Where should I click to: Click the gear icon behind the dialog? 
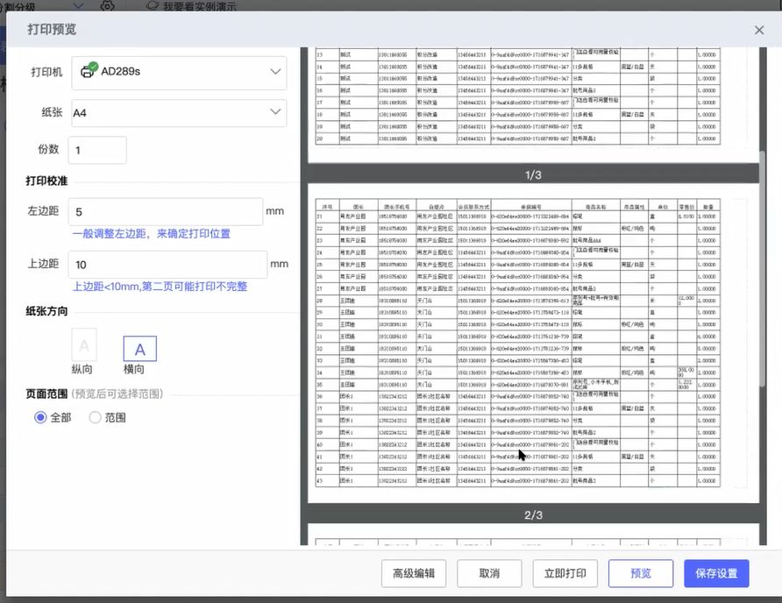pos(107,5)
